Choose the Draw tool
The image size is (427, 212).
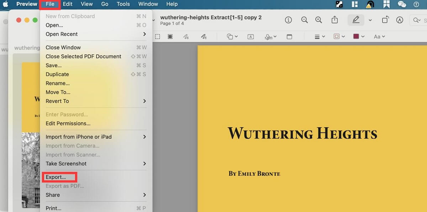(x=204, y=37)
